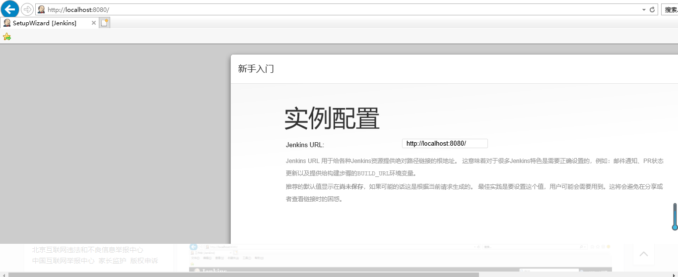Open the Jenkins screenshot thumbnail at bottom
This screenshot has width=678, height=277.
point(400,258)
